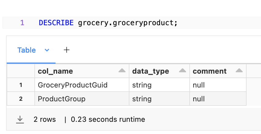Click the string data type for GroceryProductGuid

142,85
